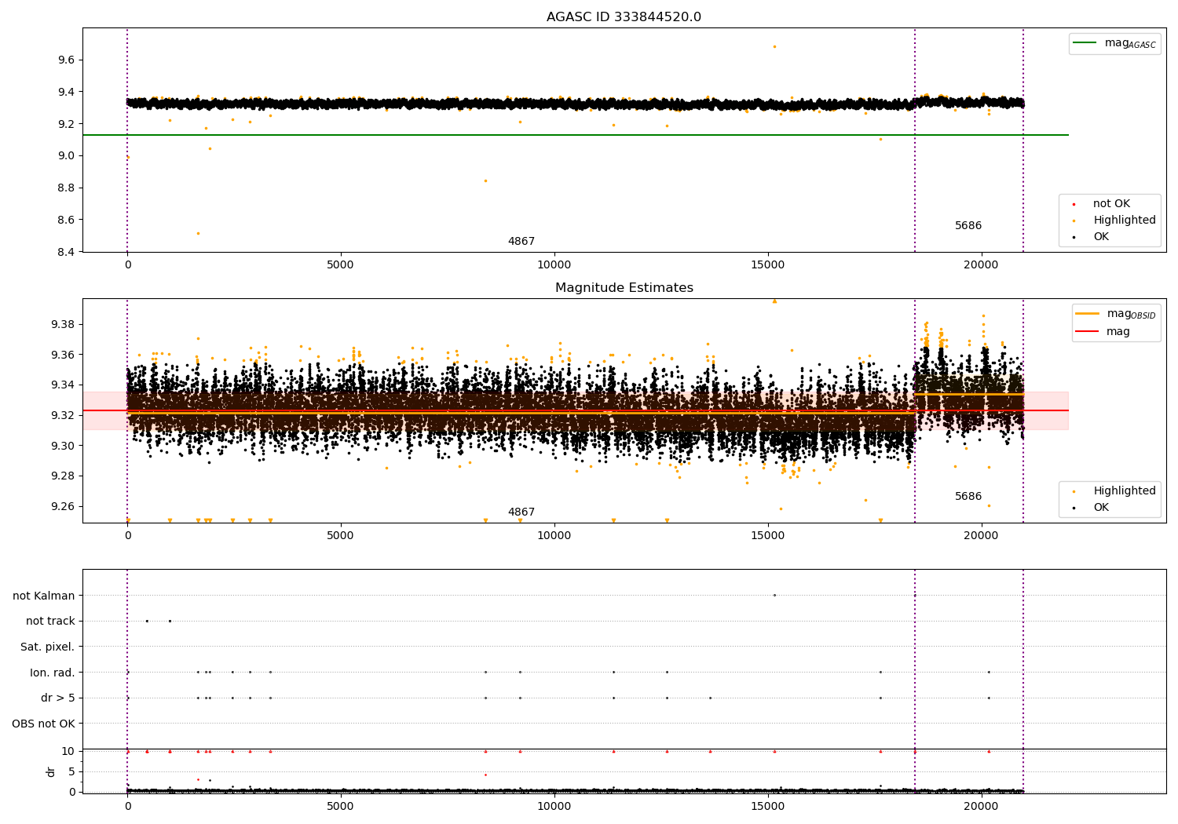The width and height of the screenshot is (1178, 824).
Task: Click 'OK' legend entry in top plot
Action: click(x=1091, y=237)
